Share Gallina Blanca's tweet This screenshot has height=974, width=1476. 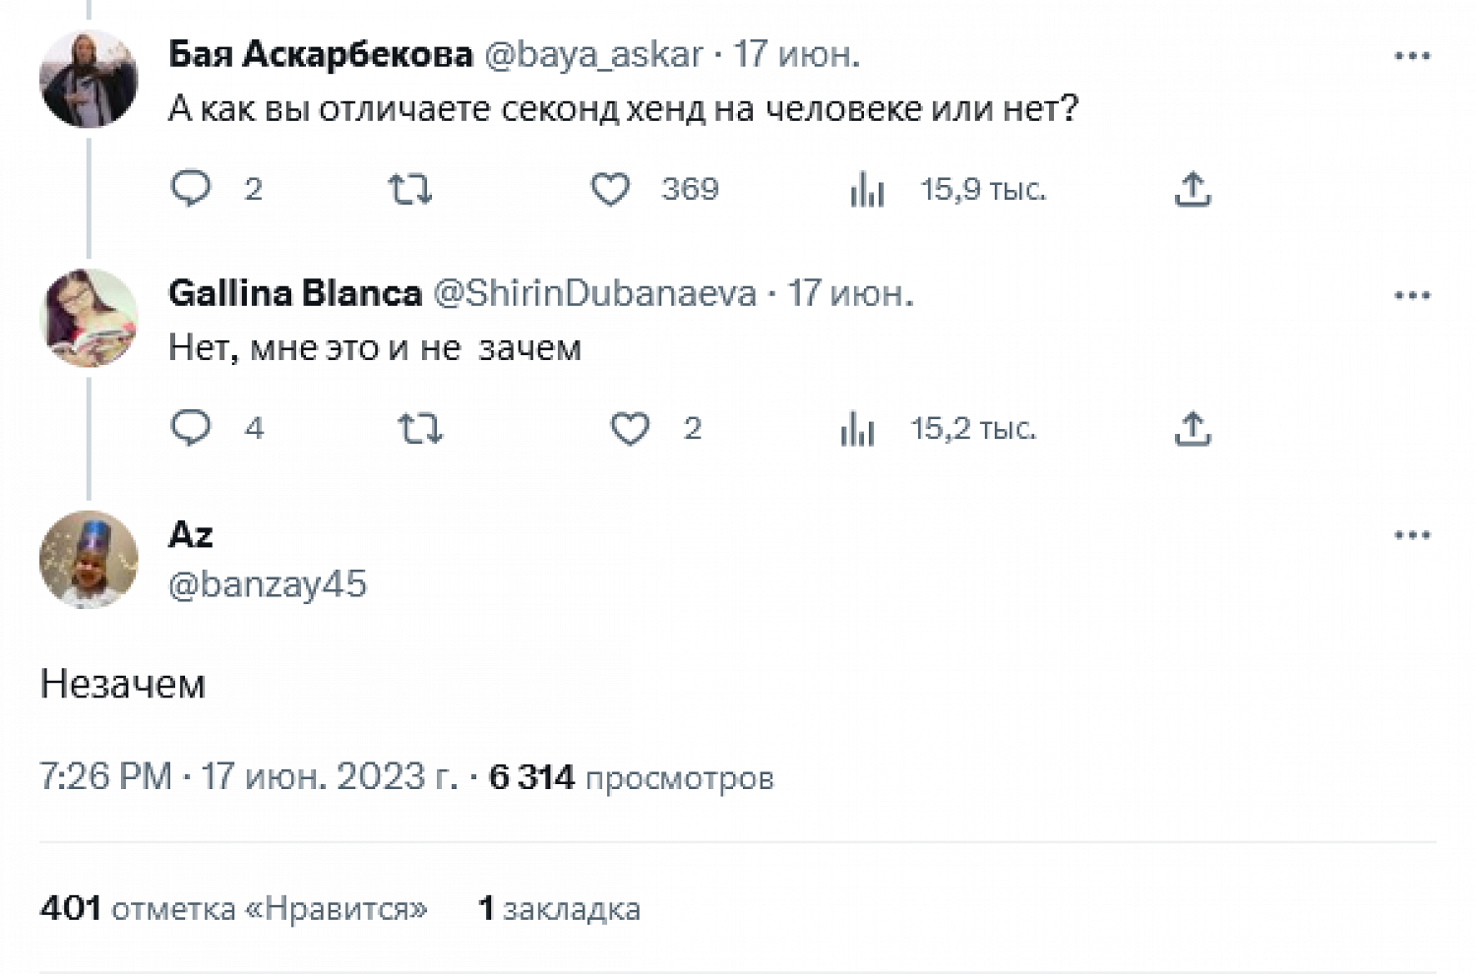(x=1192, y=428)
